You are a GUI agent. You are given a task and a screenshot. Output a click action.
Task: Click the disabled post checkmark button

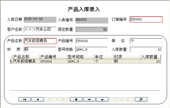pyautogui.click(x=115, y=99)
